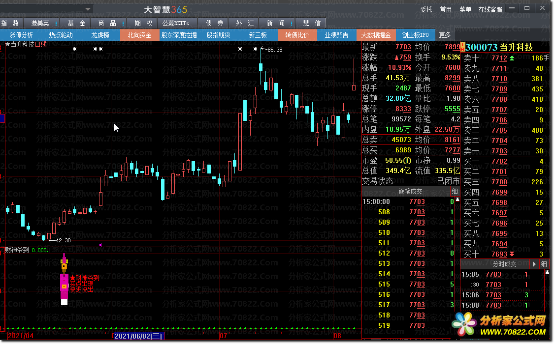This screenshot has height=344, width=555.
Task: Open the 指数 tab
Action: pyautogui.click(x=11, y=23)
